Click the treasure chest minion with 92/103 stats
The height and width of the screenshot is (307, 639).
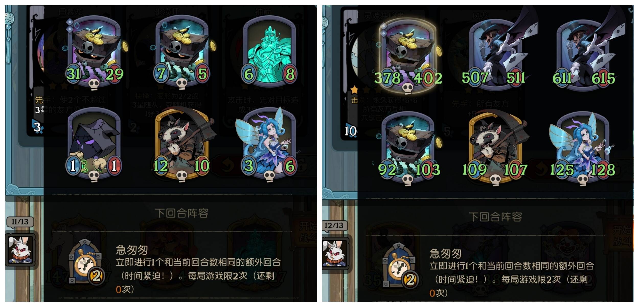pos(408,148)
